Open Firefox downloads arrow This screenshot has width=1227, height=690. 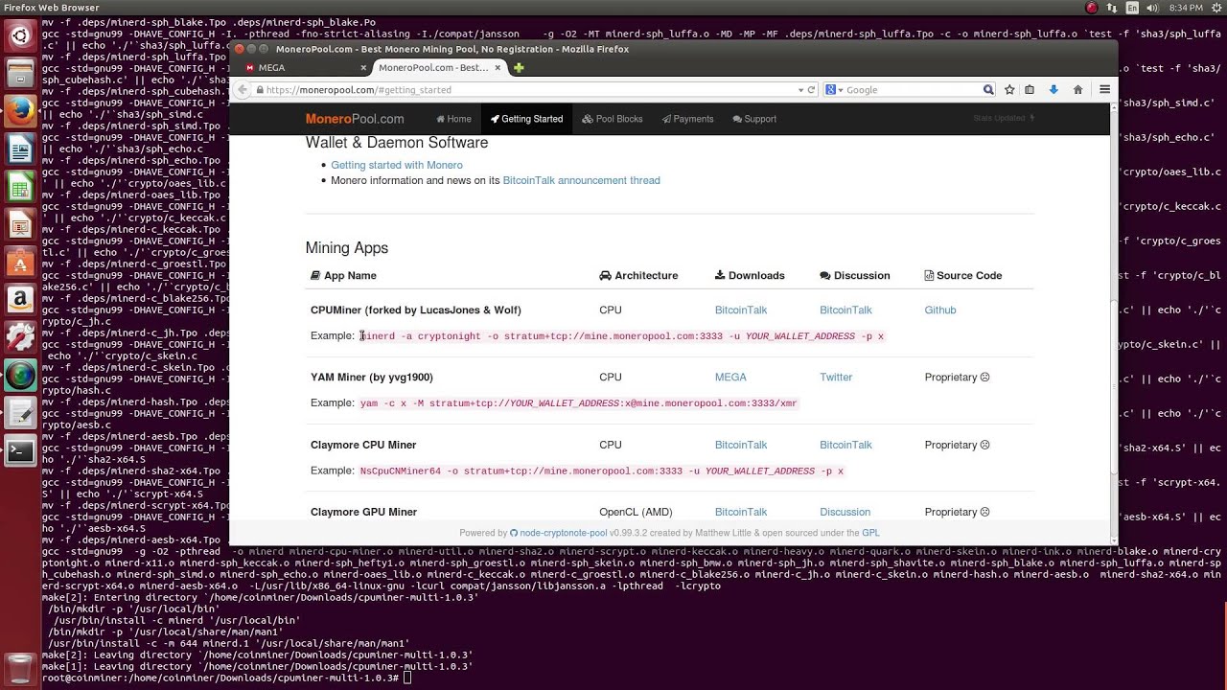[x=1053, y=89]
